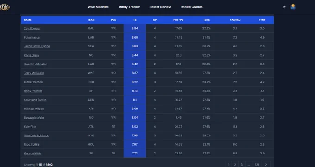The height and width of the screenshot is (167, 315).
Task: Sort table by YAC/REC column header
Action: (235, 20)
